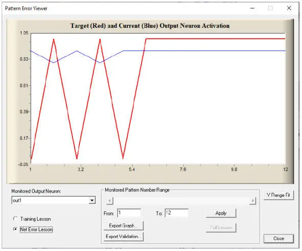Screen dimensions: 302x251
Task: Click the red target line plateau in graph
Action: click(x=216, y=39)
